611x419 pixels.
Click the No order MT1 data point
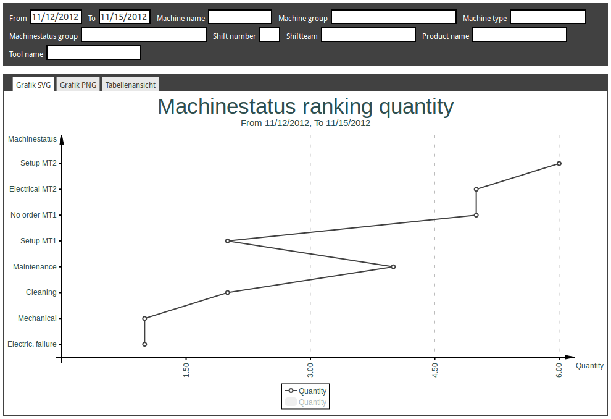point(476,215)
